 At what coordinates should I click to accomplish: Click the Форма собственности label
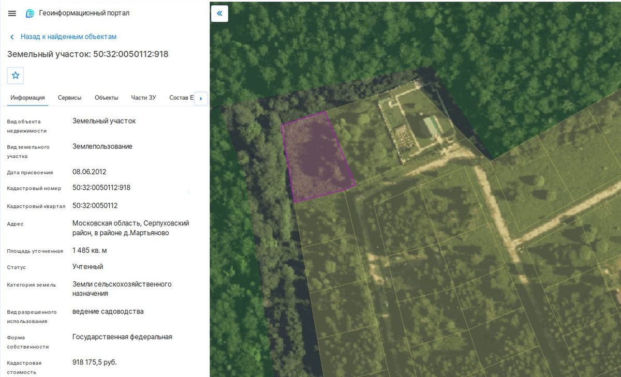pos(28,342)
